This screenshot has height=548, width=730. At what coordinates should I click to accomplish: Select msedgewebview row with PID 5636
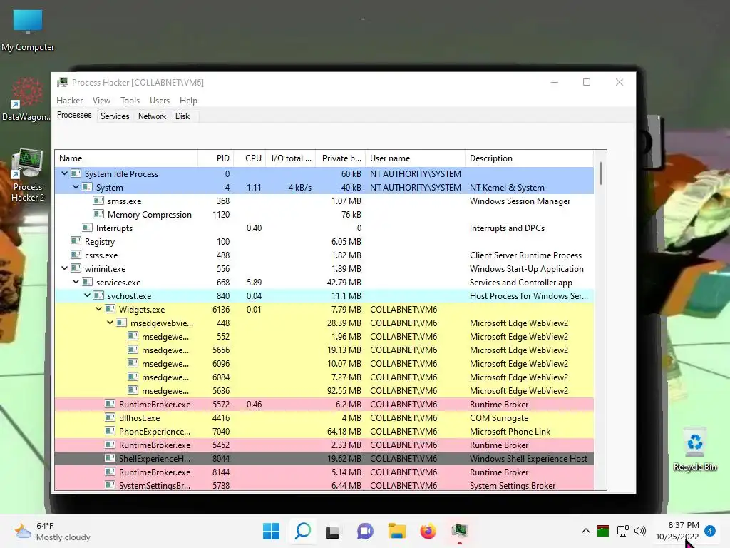(324, 390)
